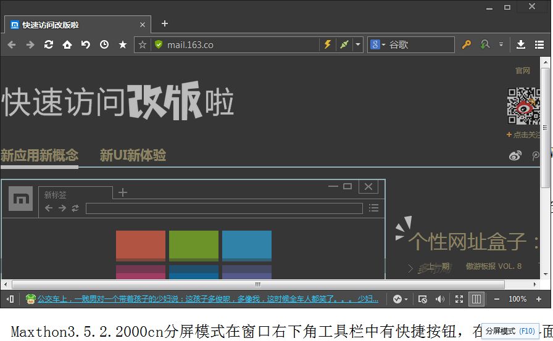Click the Weibo QR code image
The height and width of the screenshot is (341, 553).
[x=524, y=105]
